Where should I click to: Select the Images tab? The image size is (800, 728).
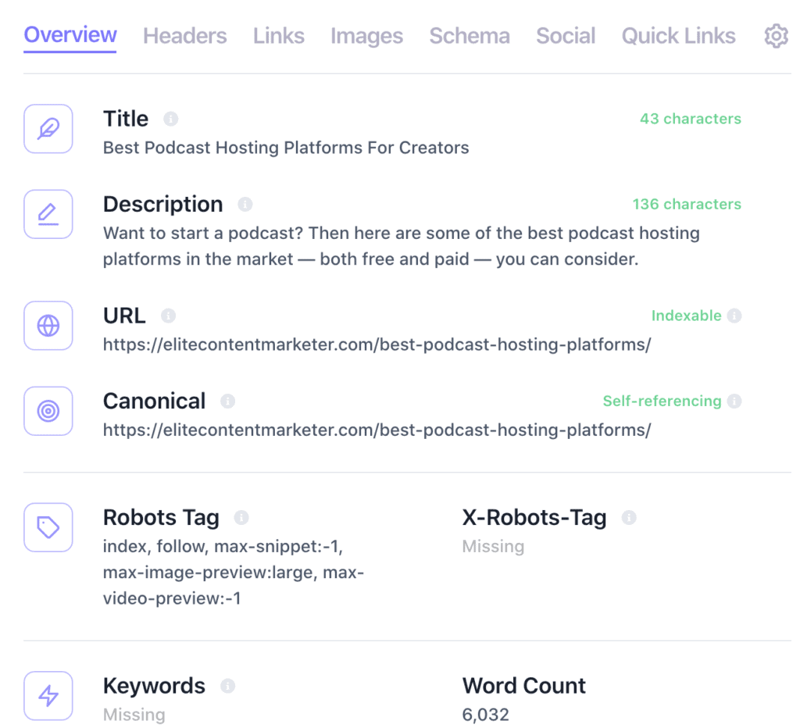click(366, 36)
